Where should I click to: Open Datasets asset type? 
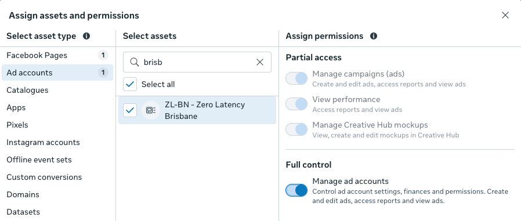coord(57,212)
